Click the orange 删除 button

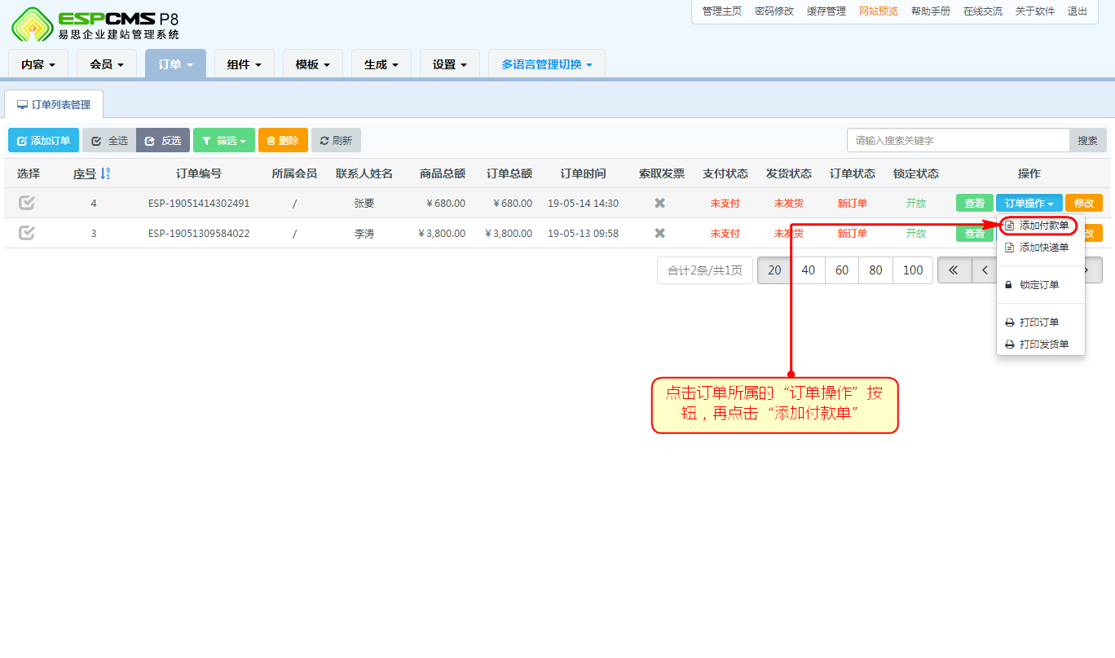(x=283, y=140)
